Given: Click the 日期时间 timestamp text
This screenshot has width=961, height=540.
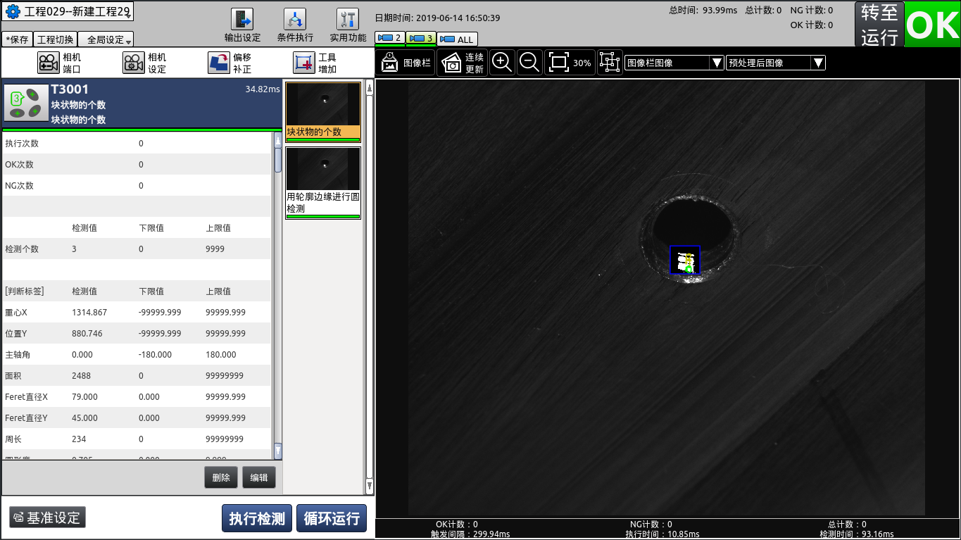Looking at the screenshot, I should tap(437, 18).
